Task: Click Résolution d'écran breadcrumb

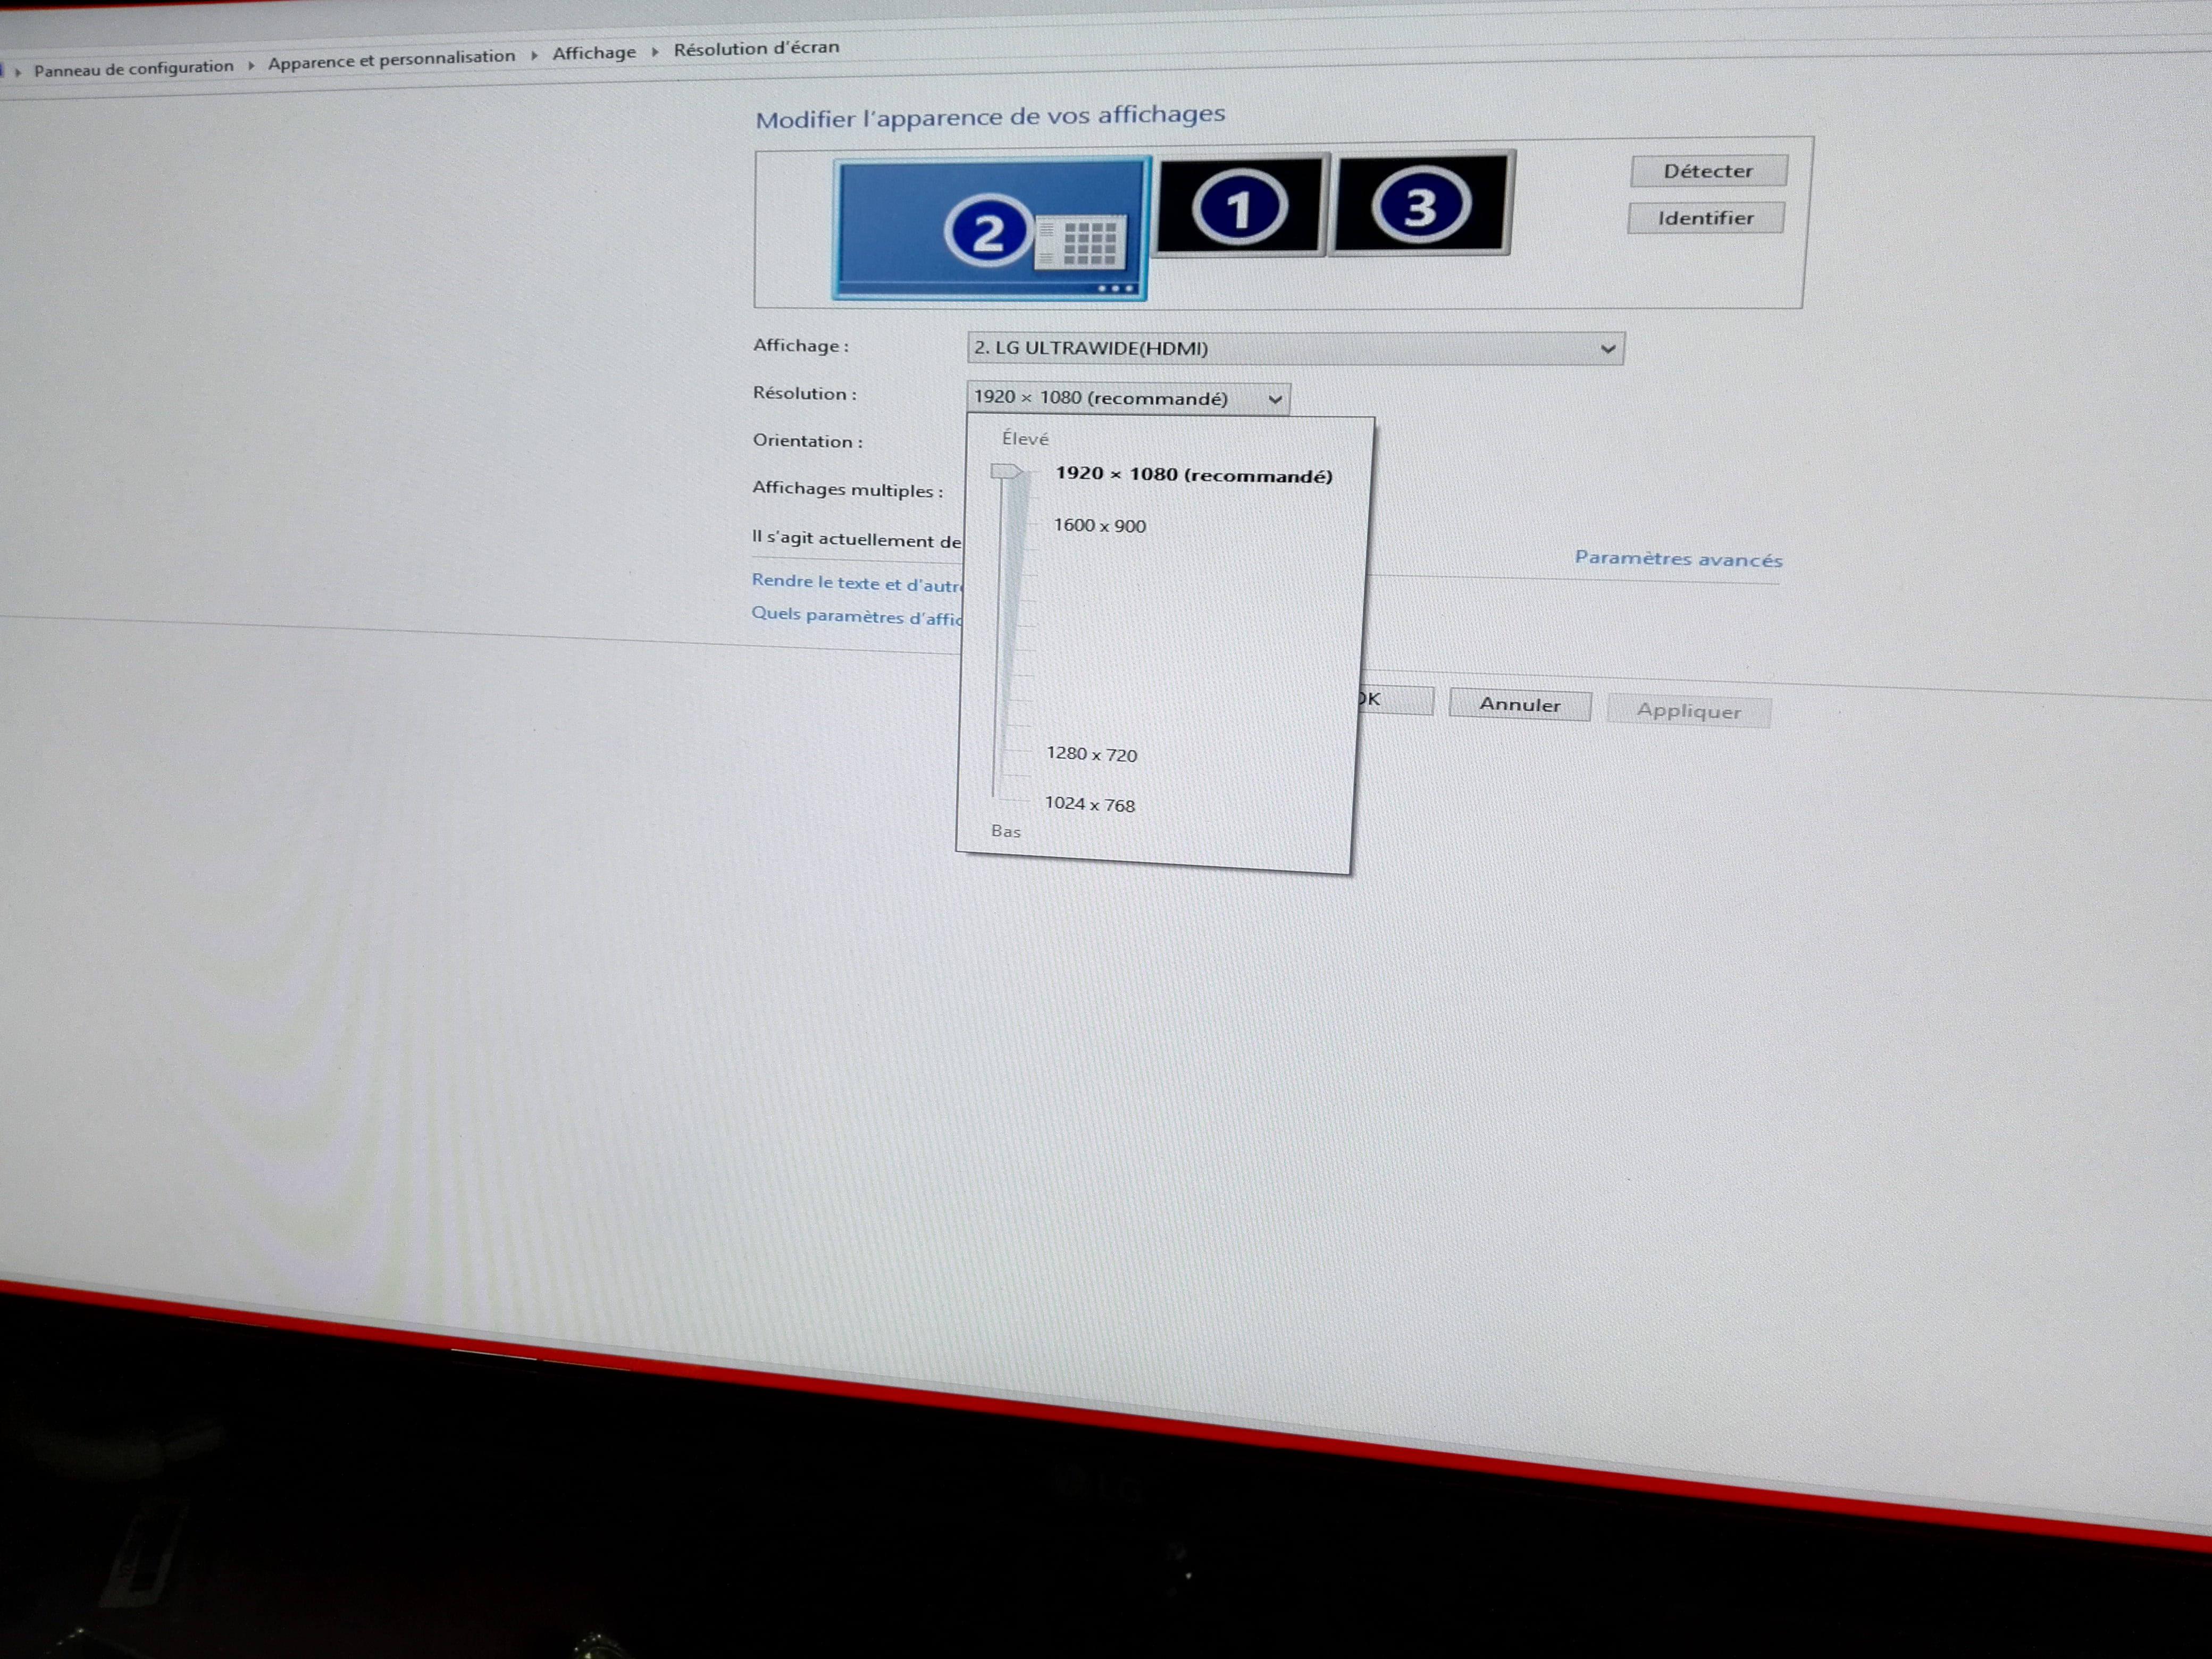Action: click(756, 48)
